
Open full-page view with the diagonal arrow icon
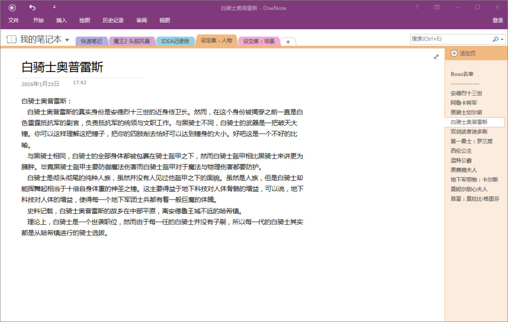pyautogui.click(x=435, y=57)
